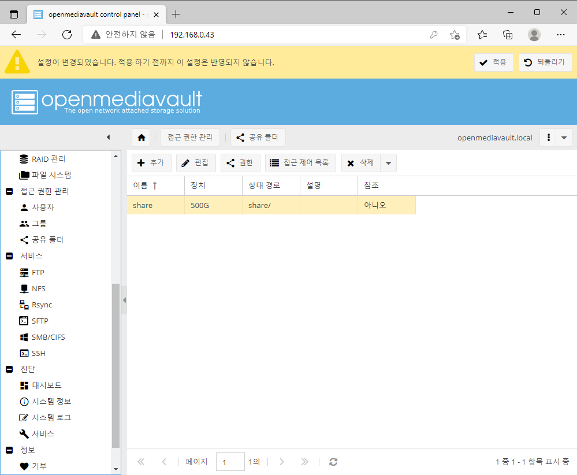The width and height of the screenshot is (577, 475).
Task: Click the 추가 button
Action: pyautogui.click(x=151, y=163)
